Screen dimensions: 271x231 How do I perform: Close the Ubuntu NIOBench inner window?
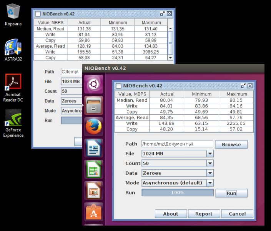pos(250,86)
